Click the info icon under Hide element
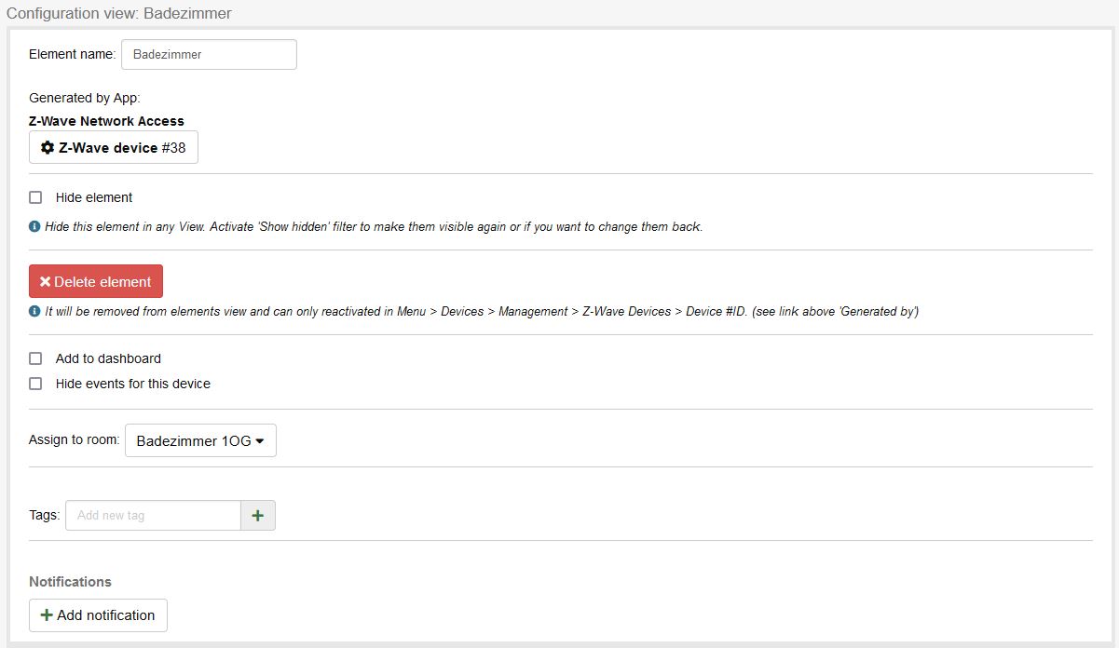The width and height of the screenshot is (1119, 648). point(34,226)
